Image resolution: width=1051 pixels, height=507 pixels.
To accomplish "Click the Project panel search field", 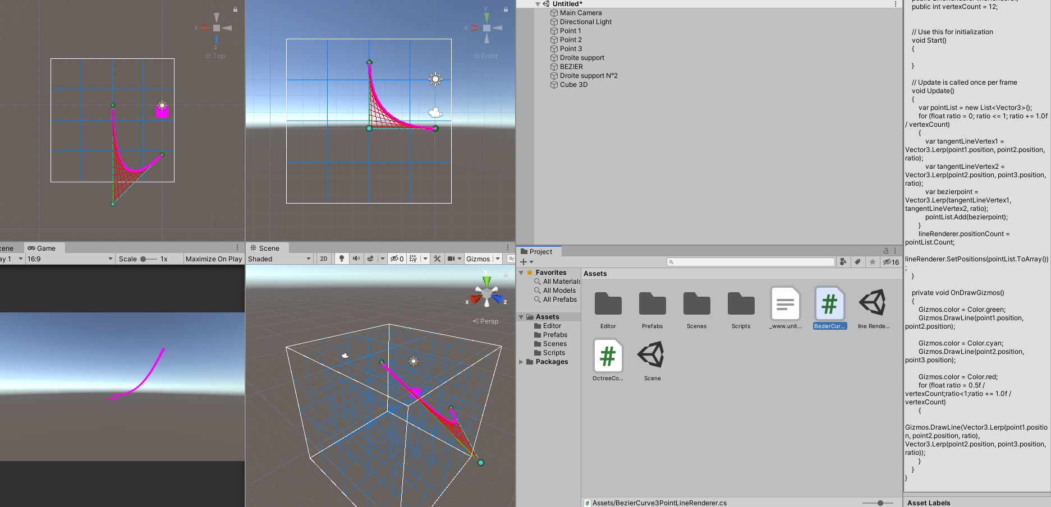I will point(749,261).
